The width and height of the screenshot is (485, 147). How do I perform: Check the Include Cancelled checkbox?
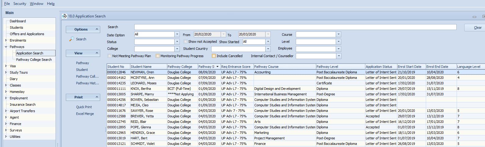pyautogui.click(x=214, y=56)
